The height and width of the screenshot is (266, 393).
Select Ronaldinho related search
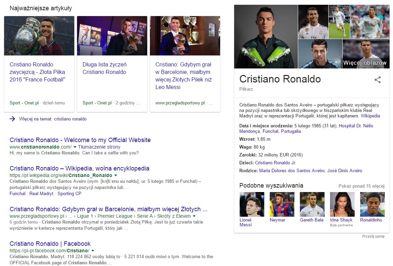point(372,207)
